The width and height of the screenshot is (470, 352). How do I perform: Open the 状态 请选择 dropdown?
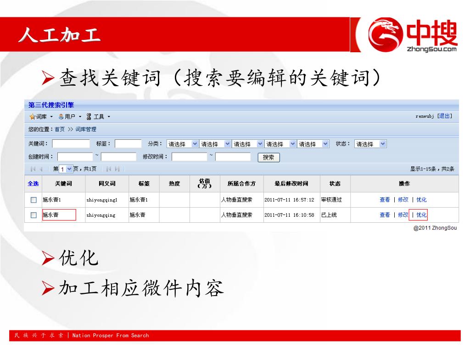(370, 144)
